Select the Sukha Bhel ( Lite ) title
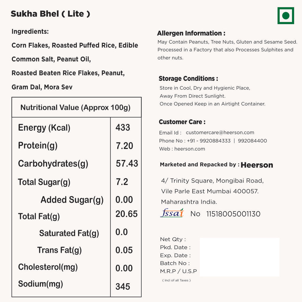 50,14
